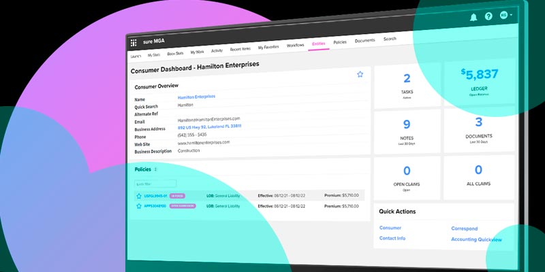Screen dimensions: 545x272
Task: Open the Documents tab
Action: pos(364,41)
